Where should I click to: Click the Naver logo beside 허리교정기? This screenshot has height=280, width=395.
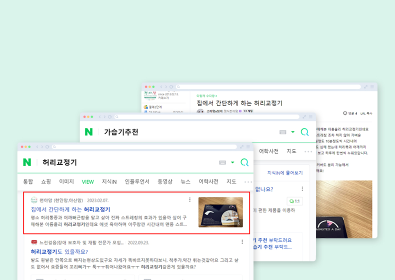tap(27, 162)
